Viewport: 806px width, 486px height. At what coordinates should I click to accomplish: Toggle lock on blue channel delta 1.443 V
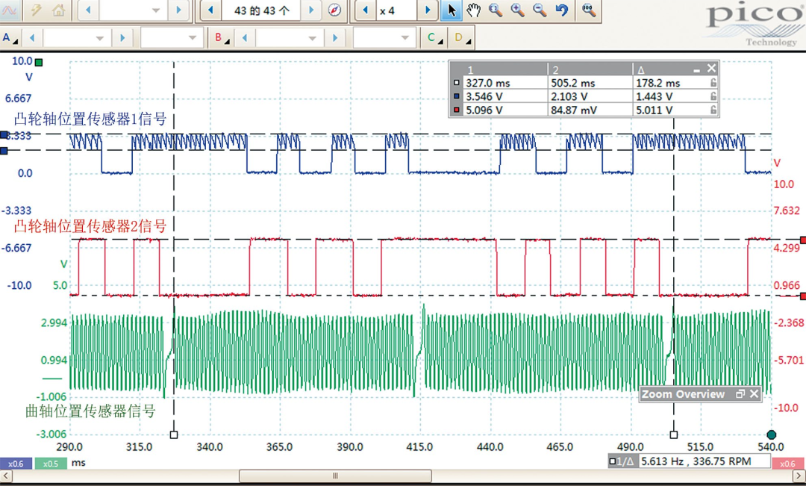(713, 96)
